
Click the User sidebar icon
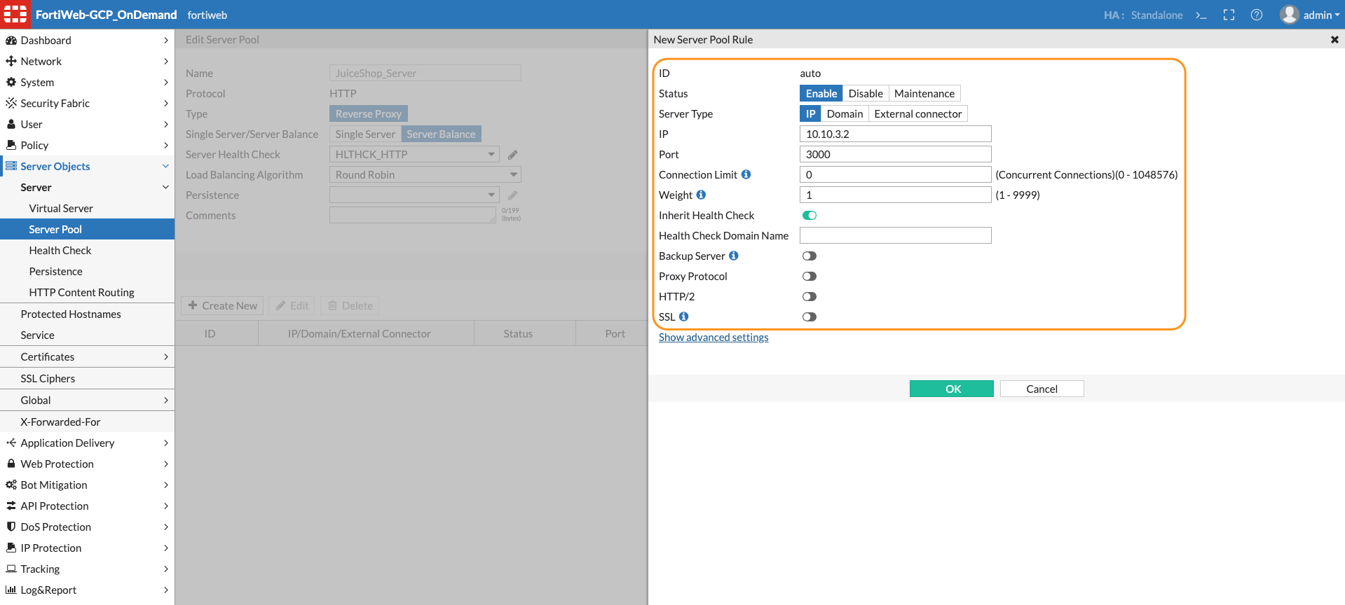coord(11,125)
